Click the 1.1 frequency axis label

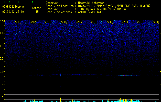coord(2,33)
